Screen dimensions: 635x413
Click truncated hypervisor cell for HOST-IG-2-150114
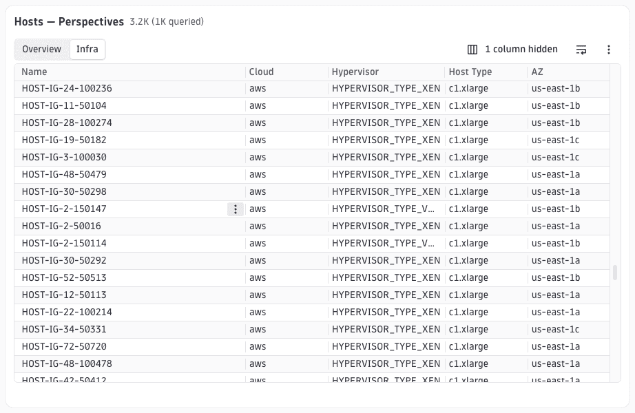[x=383, y=244]
